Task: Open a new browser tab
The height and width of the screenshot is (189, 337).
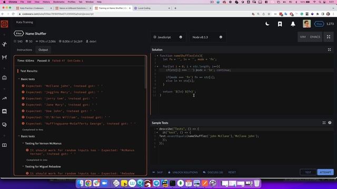Action: [x=175, y=8]
